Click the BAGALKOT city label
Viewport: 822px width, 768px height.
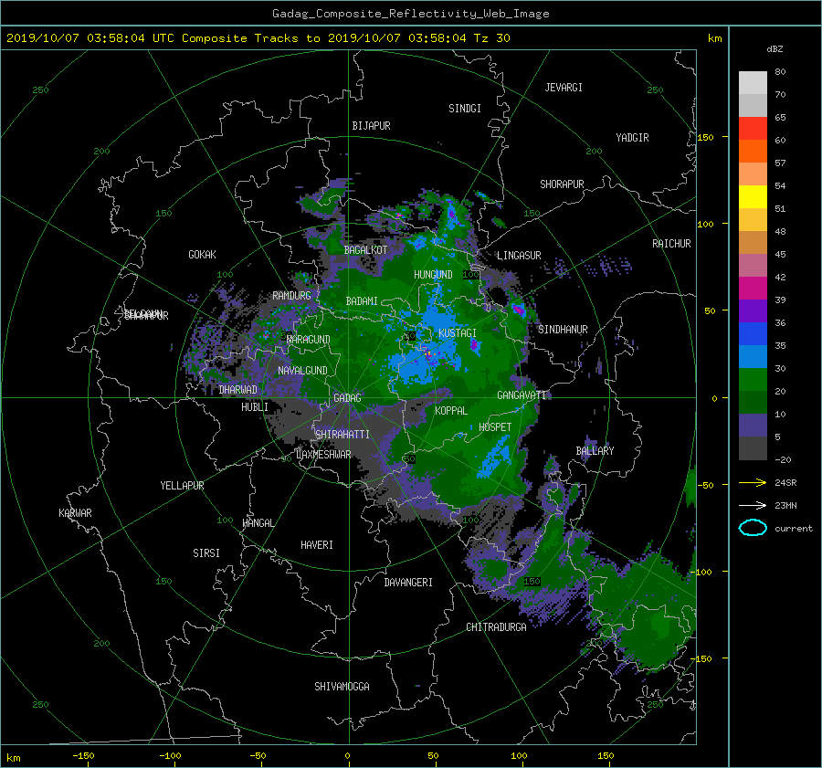point(365,250)
